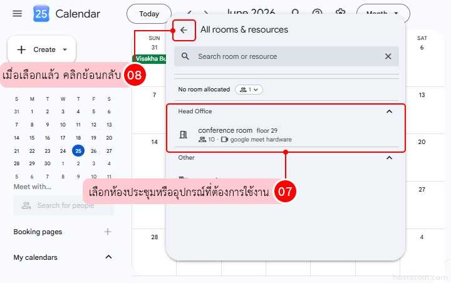
Task: Click date 28 in main calendar grid
Action: (155, 237)
